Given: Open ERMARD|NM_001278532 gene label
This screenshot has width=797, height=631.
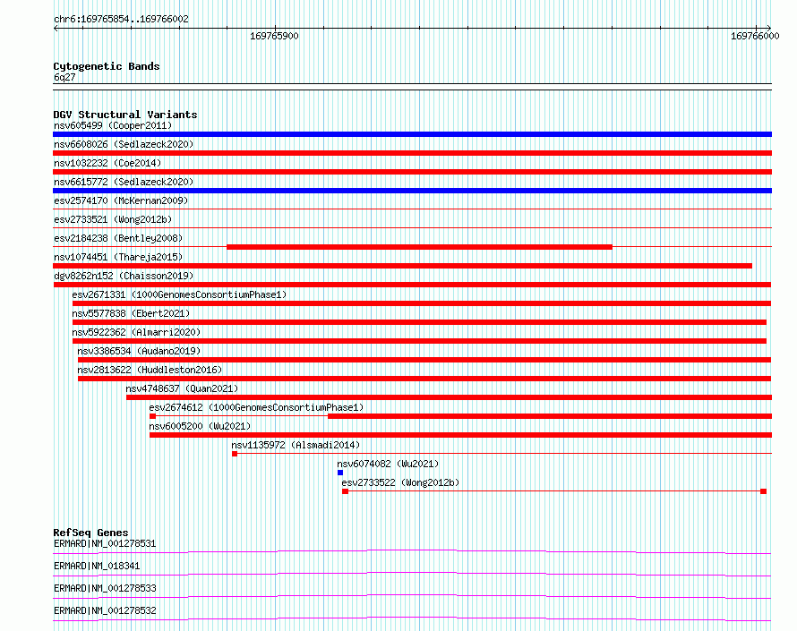Looking at the screenshot, I should tap(105, 610).
